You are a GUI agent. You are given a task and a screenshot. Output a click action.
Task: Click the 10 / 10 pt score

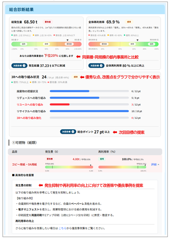[x=137, y=111]
